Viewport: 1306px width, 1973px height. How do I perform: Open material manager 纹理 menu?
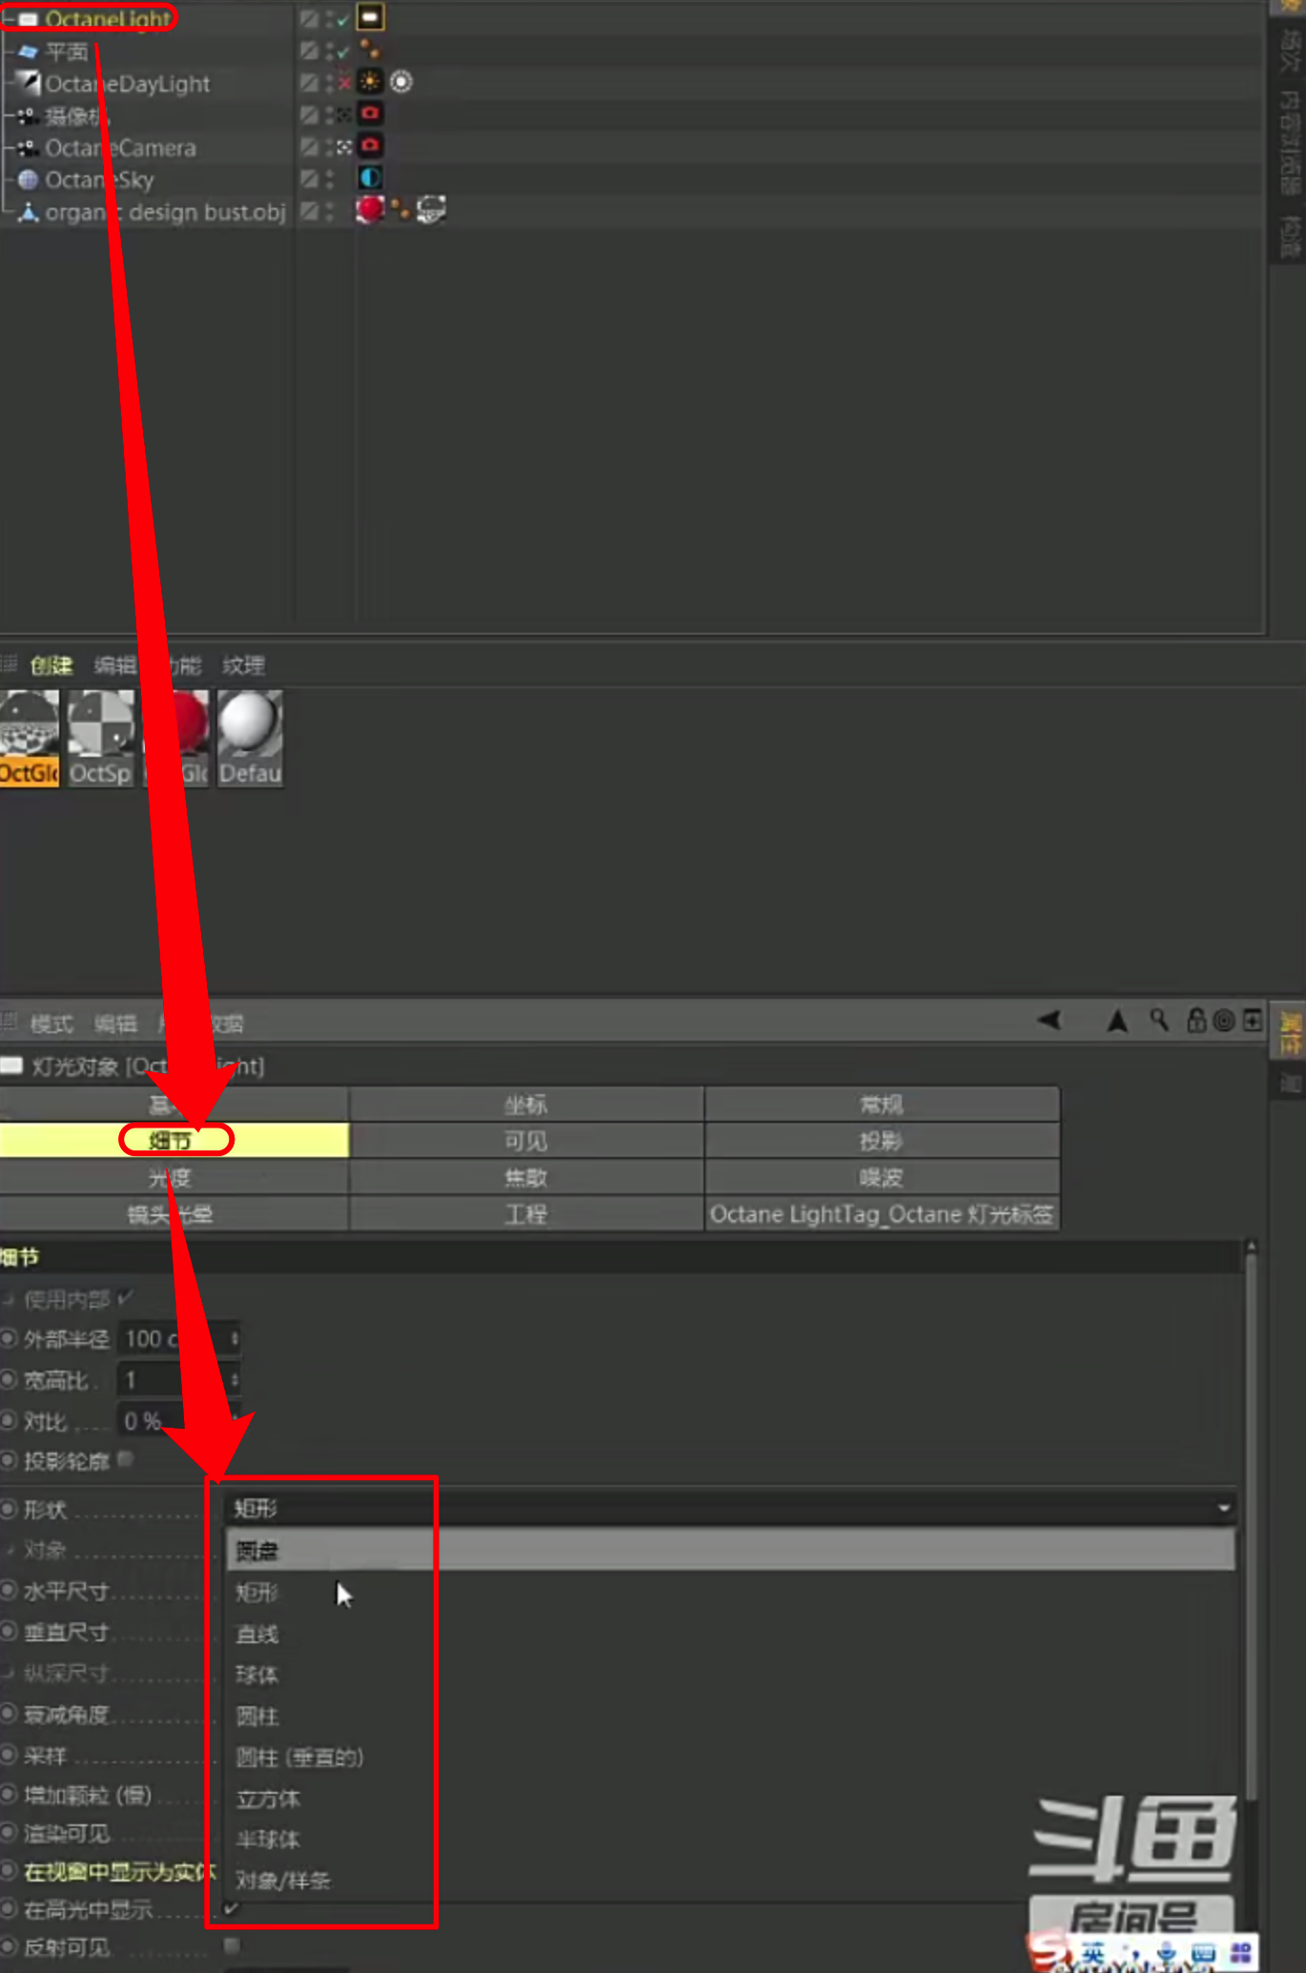244,665
